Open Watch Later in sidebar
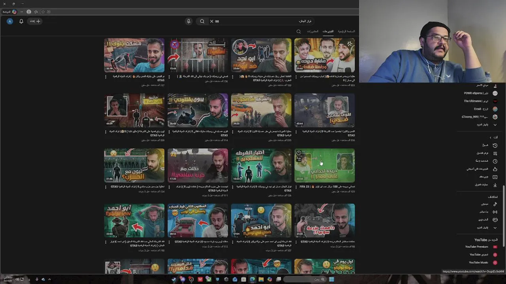Screen dimensions: 506x284 click(x=495, y=161)
